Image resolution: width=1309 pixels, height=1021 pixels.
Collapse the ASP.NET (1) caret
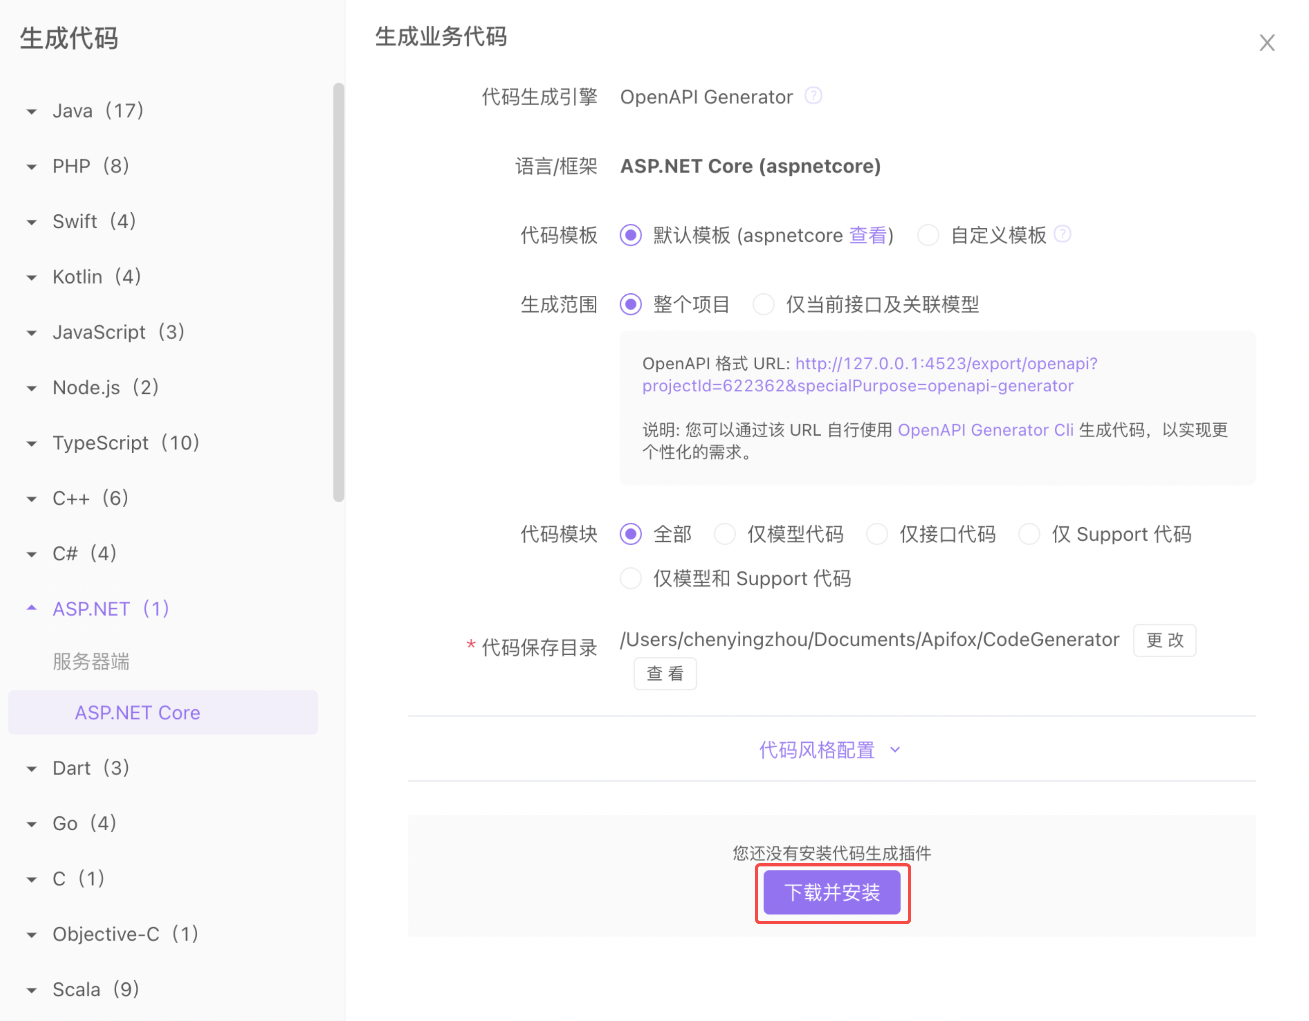click(x=32, y=609)
